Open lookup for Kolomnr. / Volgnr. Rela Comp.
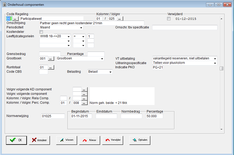 click(x=84, y=98)
